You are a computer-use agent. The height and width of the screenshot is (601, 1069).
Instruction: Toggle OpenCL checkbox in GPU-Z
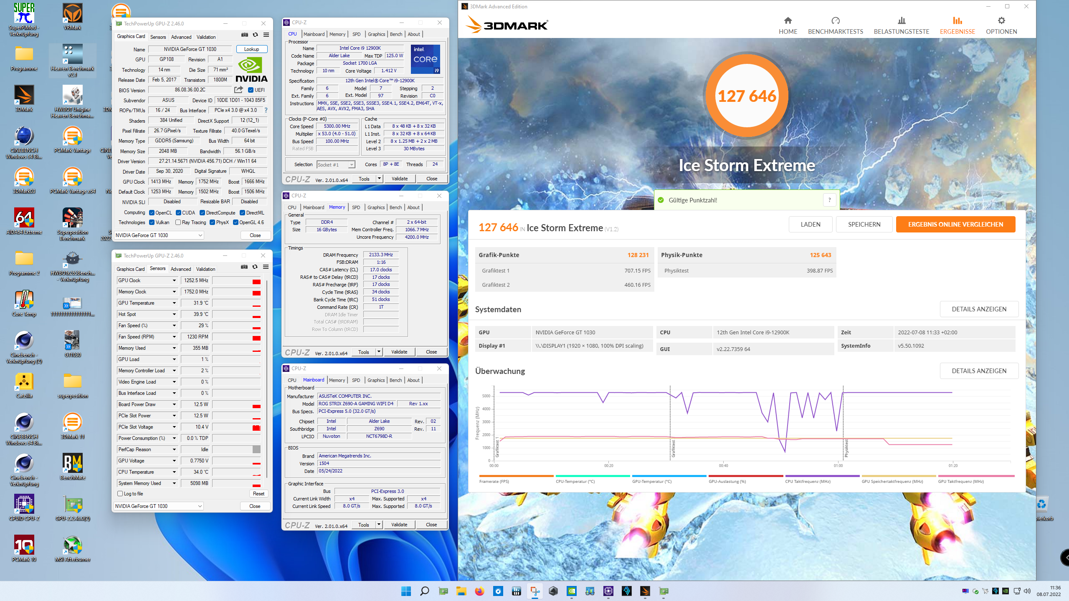(152, 212)
